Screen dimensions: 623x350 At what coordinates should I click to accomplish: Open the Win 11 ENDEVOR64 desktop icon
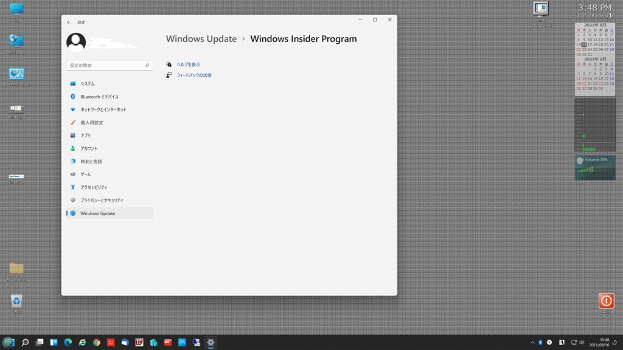[x=541, y=15]
